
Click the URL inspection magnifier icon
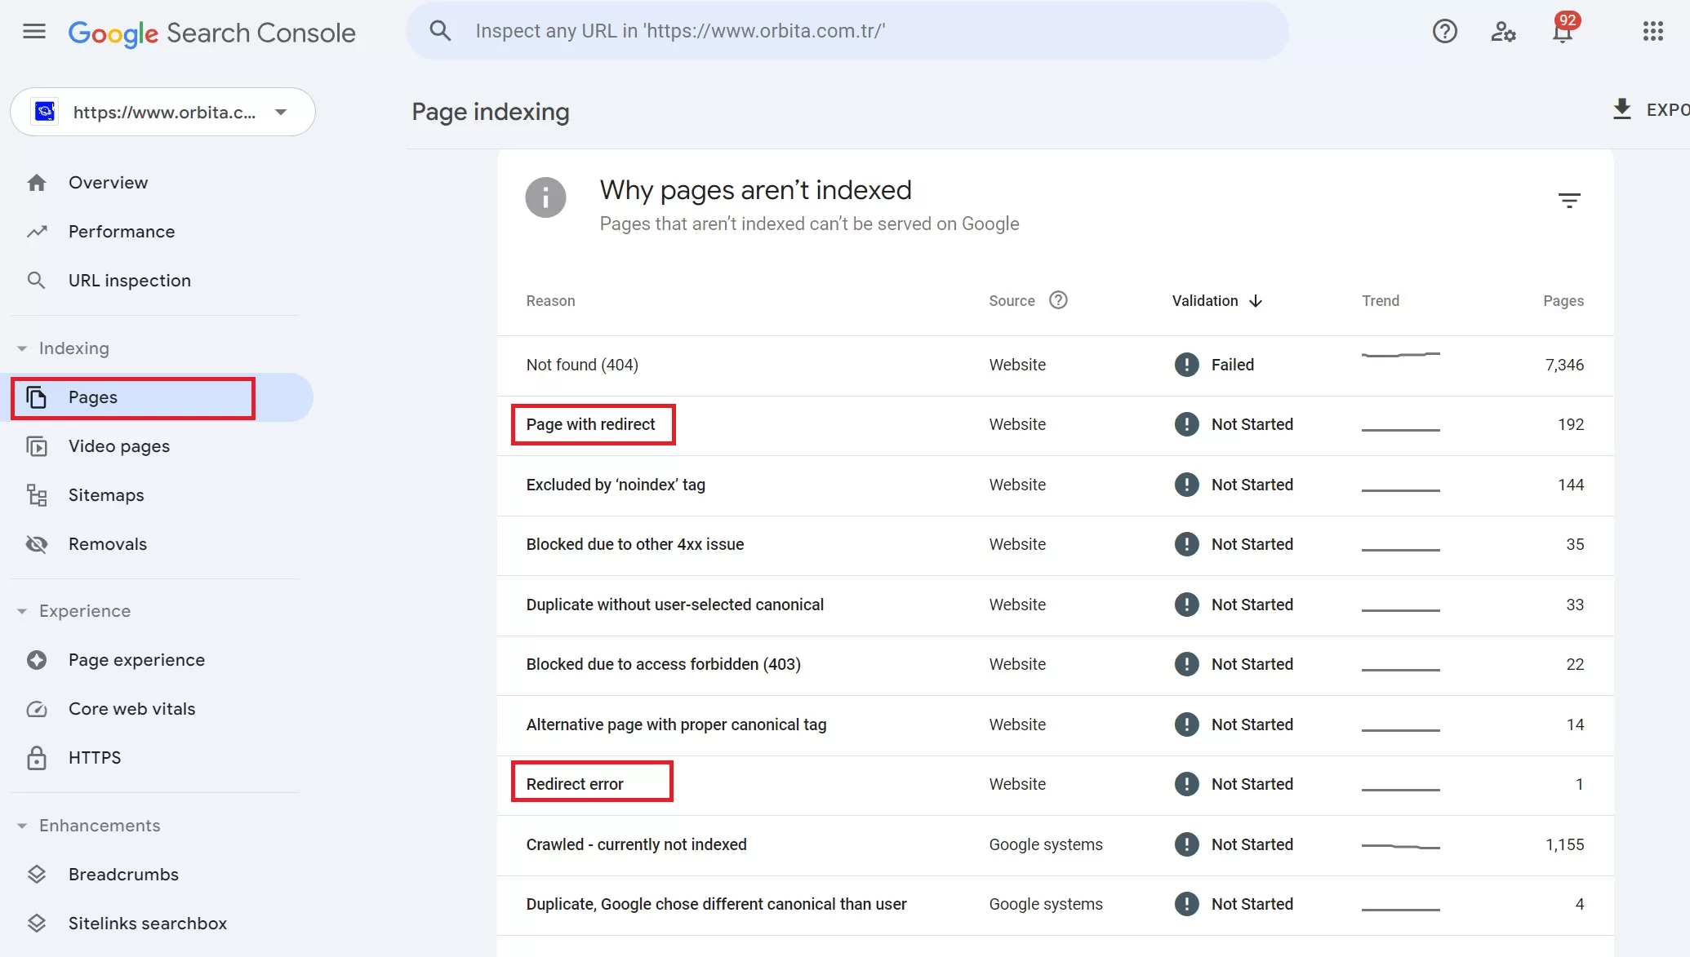pyautogui.click(x=37, y=281)
